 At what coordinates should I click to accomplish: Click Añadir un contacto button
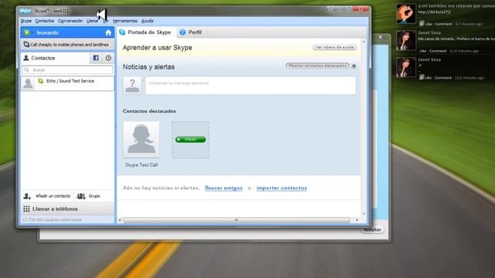[x=47, y=196]
